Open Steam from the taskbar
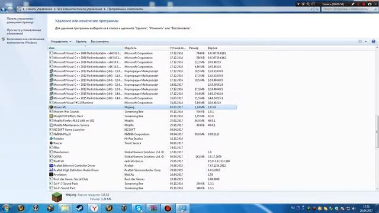Viewport: 379px width, 213px height. tap(80, 208)
